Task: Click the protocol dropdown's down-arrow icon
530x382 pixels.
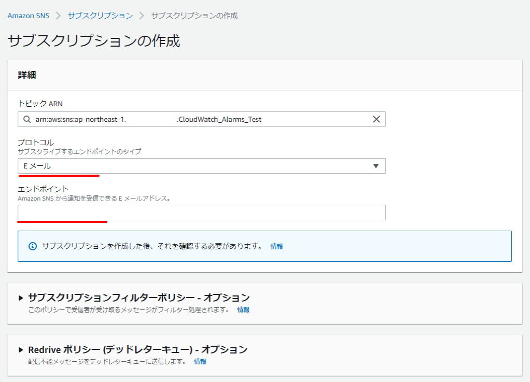Action: (376, 166)
